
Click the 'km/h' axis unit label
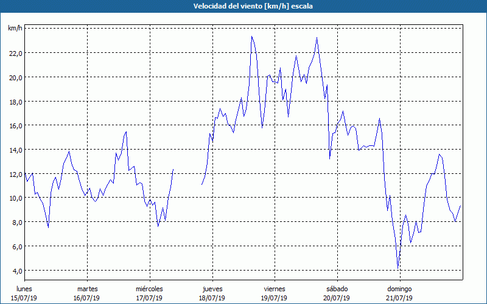pyautogui.click(x=15, y=29)
